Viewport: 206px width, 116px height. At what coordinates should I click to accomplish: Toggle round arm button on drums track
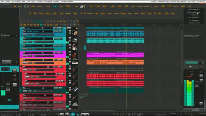24,46
